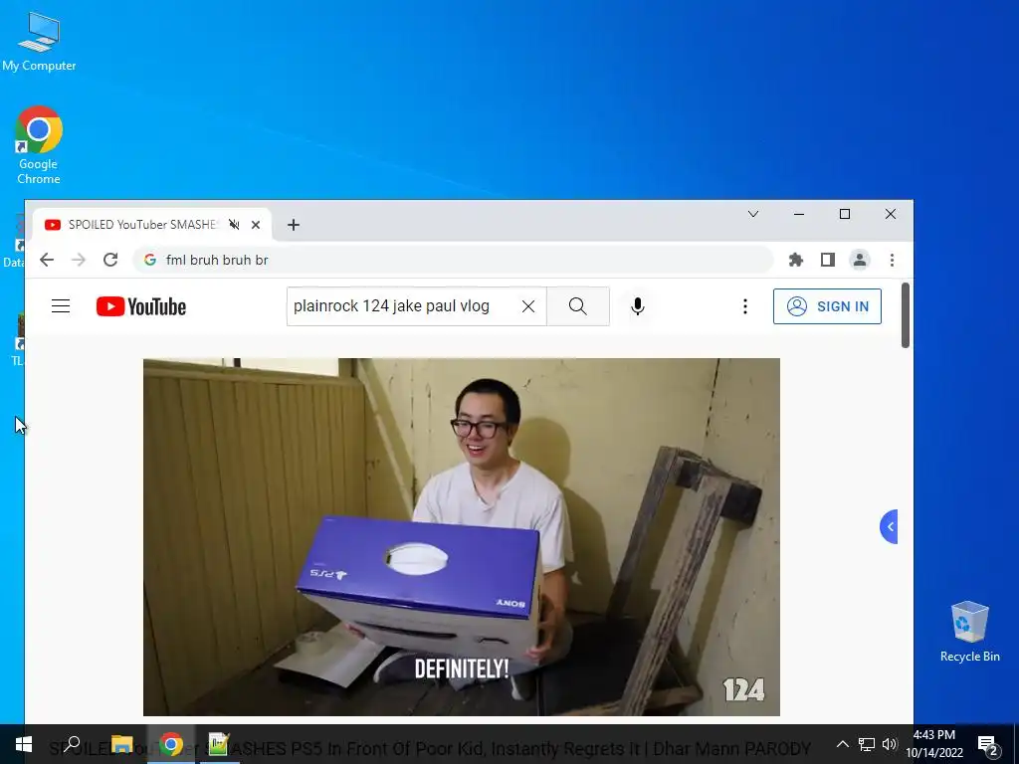Click the YouTube video player frame
This screenshot has height=764, width=1019.
(462, 536)
